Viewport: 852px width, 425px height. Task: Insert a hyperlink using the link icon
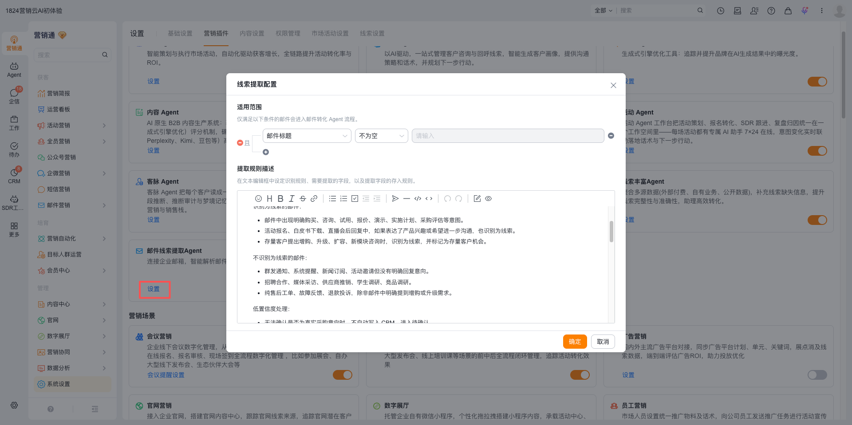tap(314, 199)
